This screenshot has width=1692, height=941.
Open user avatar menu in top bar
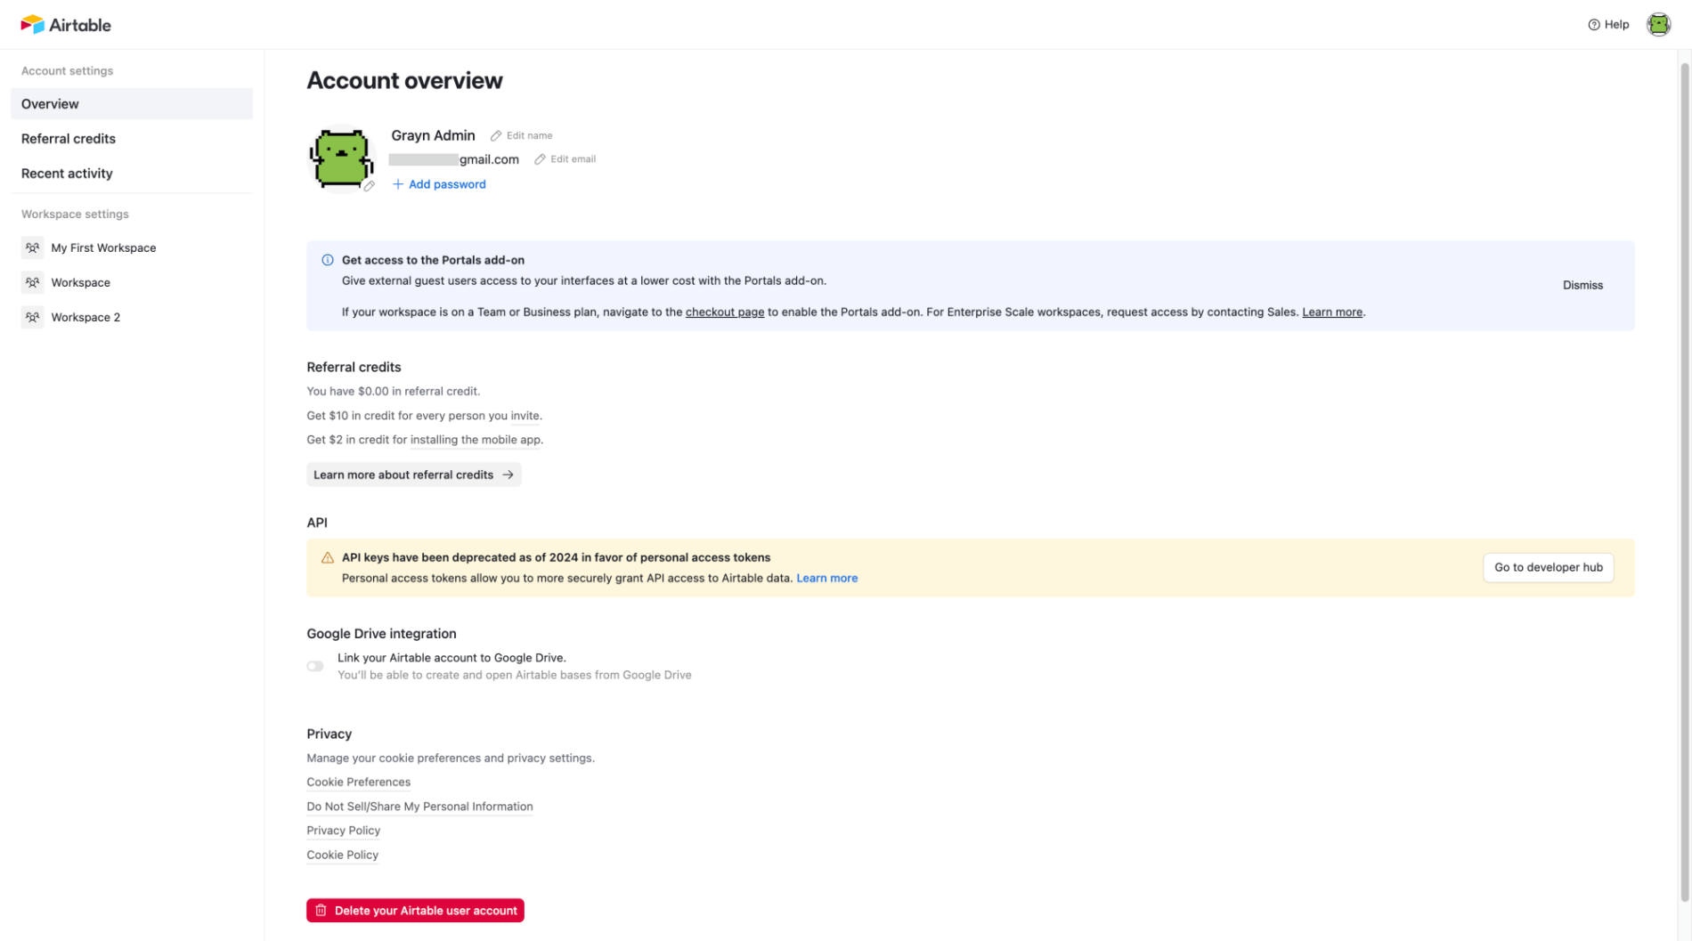click(x=1658, y=24)
